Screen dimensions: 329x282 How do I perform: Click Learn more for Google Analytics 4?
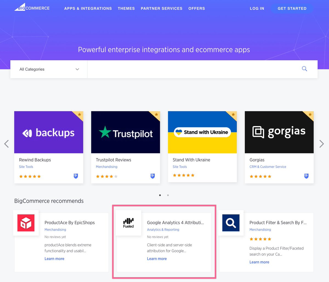tap(157, 259)
